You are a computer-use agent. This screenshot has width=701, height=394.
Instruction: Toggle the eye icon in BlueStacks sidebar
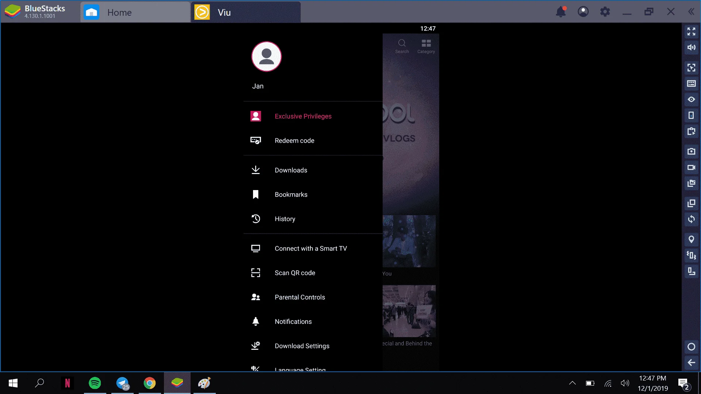coord(691,99)
